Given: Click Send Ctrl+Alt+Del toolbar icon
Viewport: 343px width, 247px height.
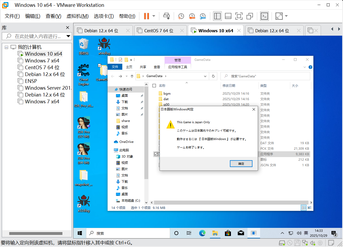Looking at the screenshot, I should click(x=166, y=16).
